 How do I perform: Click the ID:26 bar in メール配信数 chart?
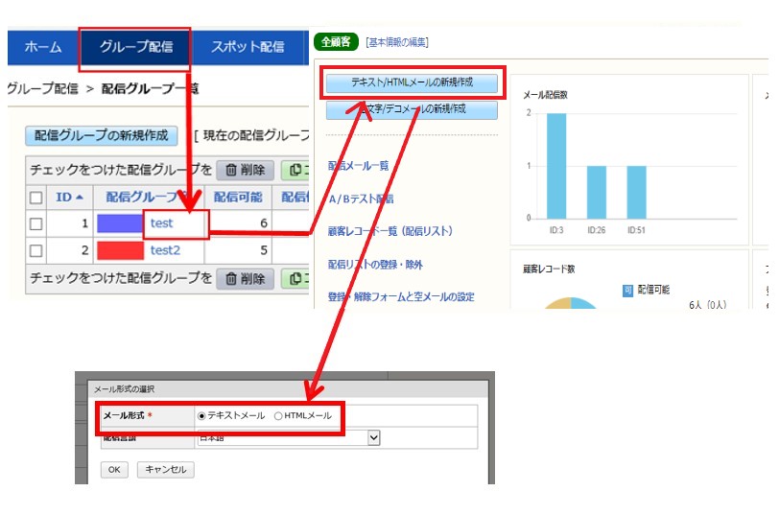(x=596, y=192)
